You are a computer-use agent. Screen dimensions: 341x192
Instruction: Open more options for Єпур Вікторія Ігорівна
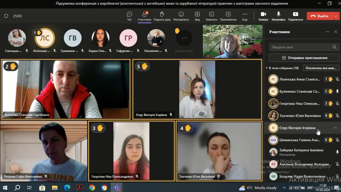(x=335, y=128)
